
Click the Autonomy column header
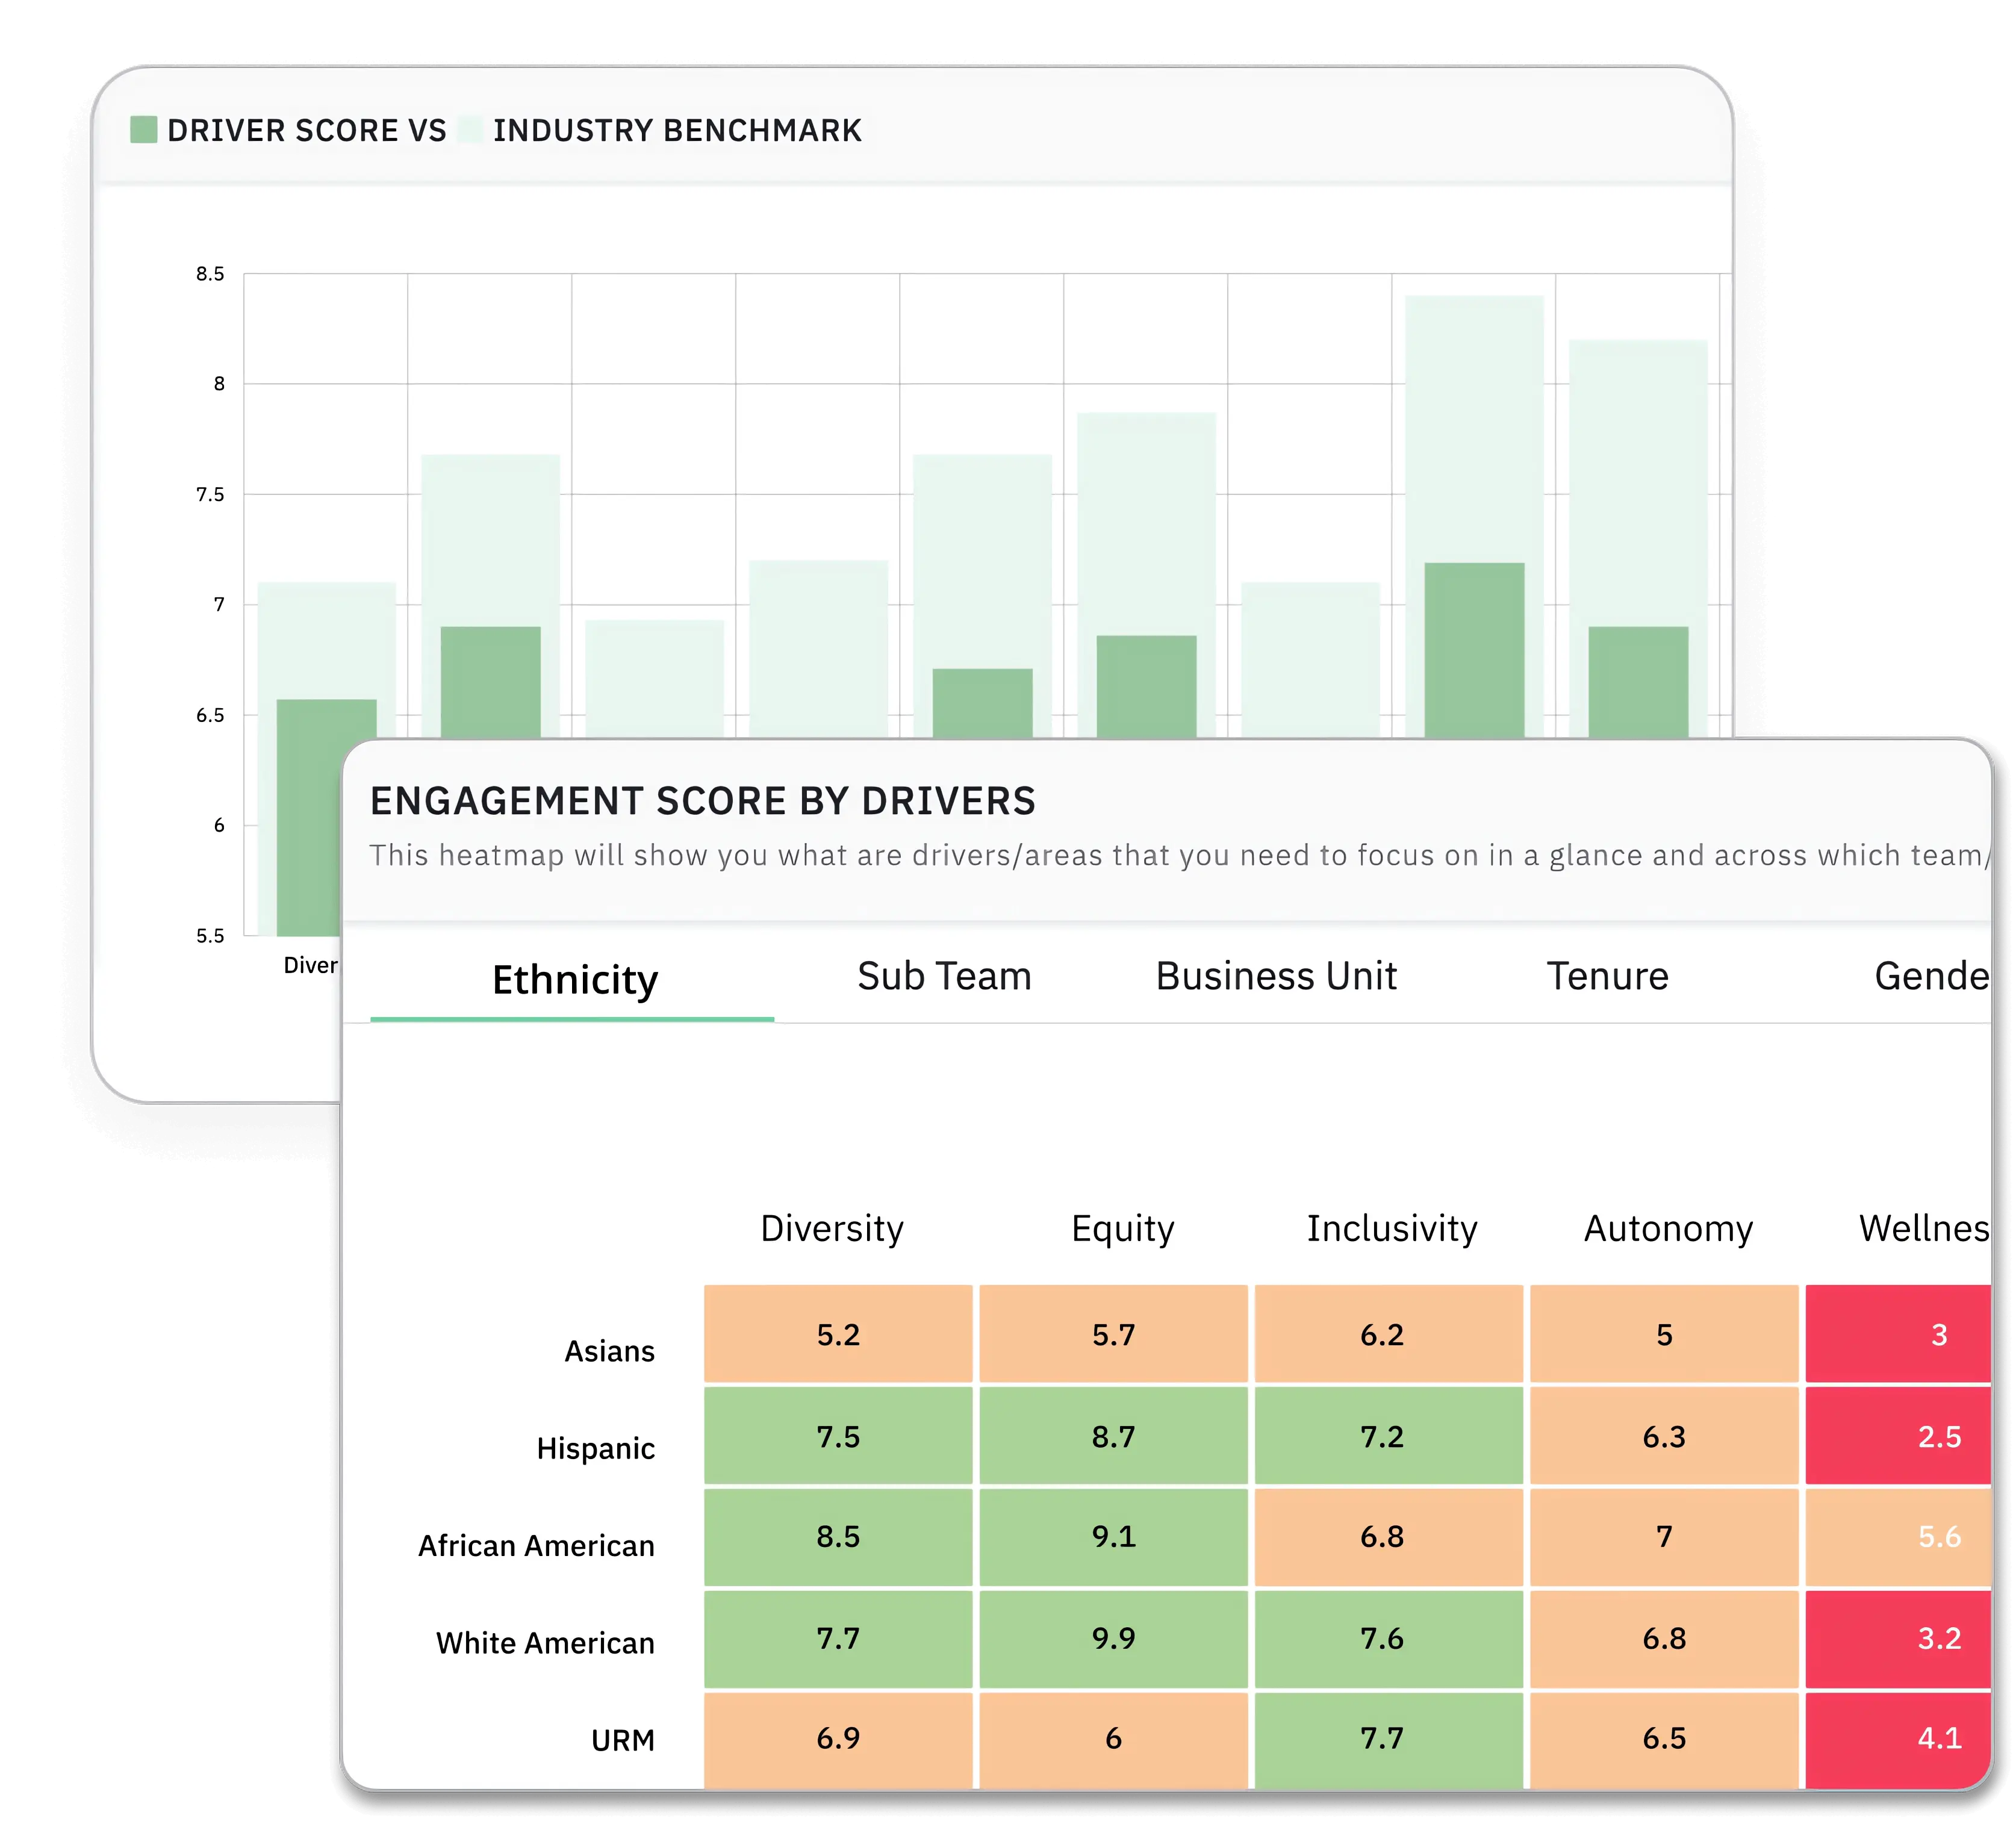point(1668,1228)
